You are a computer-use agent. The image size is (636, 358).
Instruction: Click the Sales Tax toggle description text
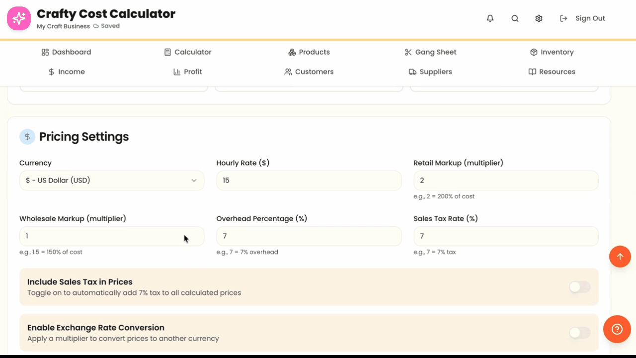[134, 293]
